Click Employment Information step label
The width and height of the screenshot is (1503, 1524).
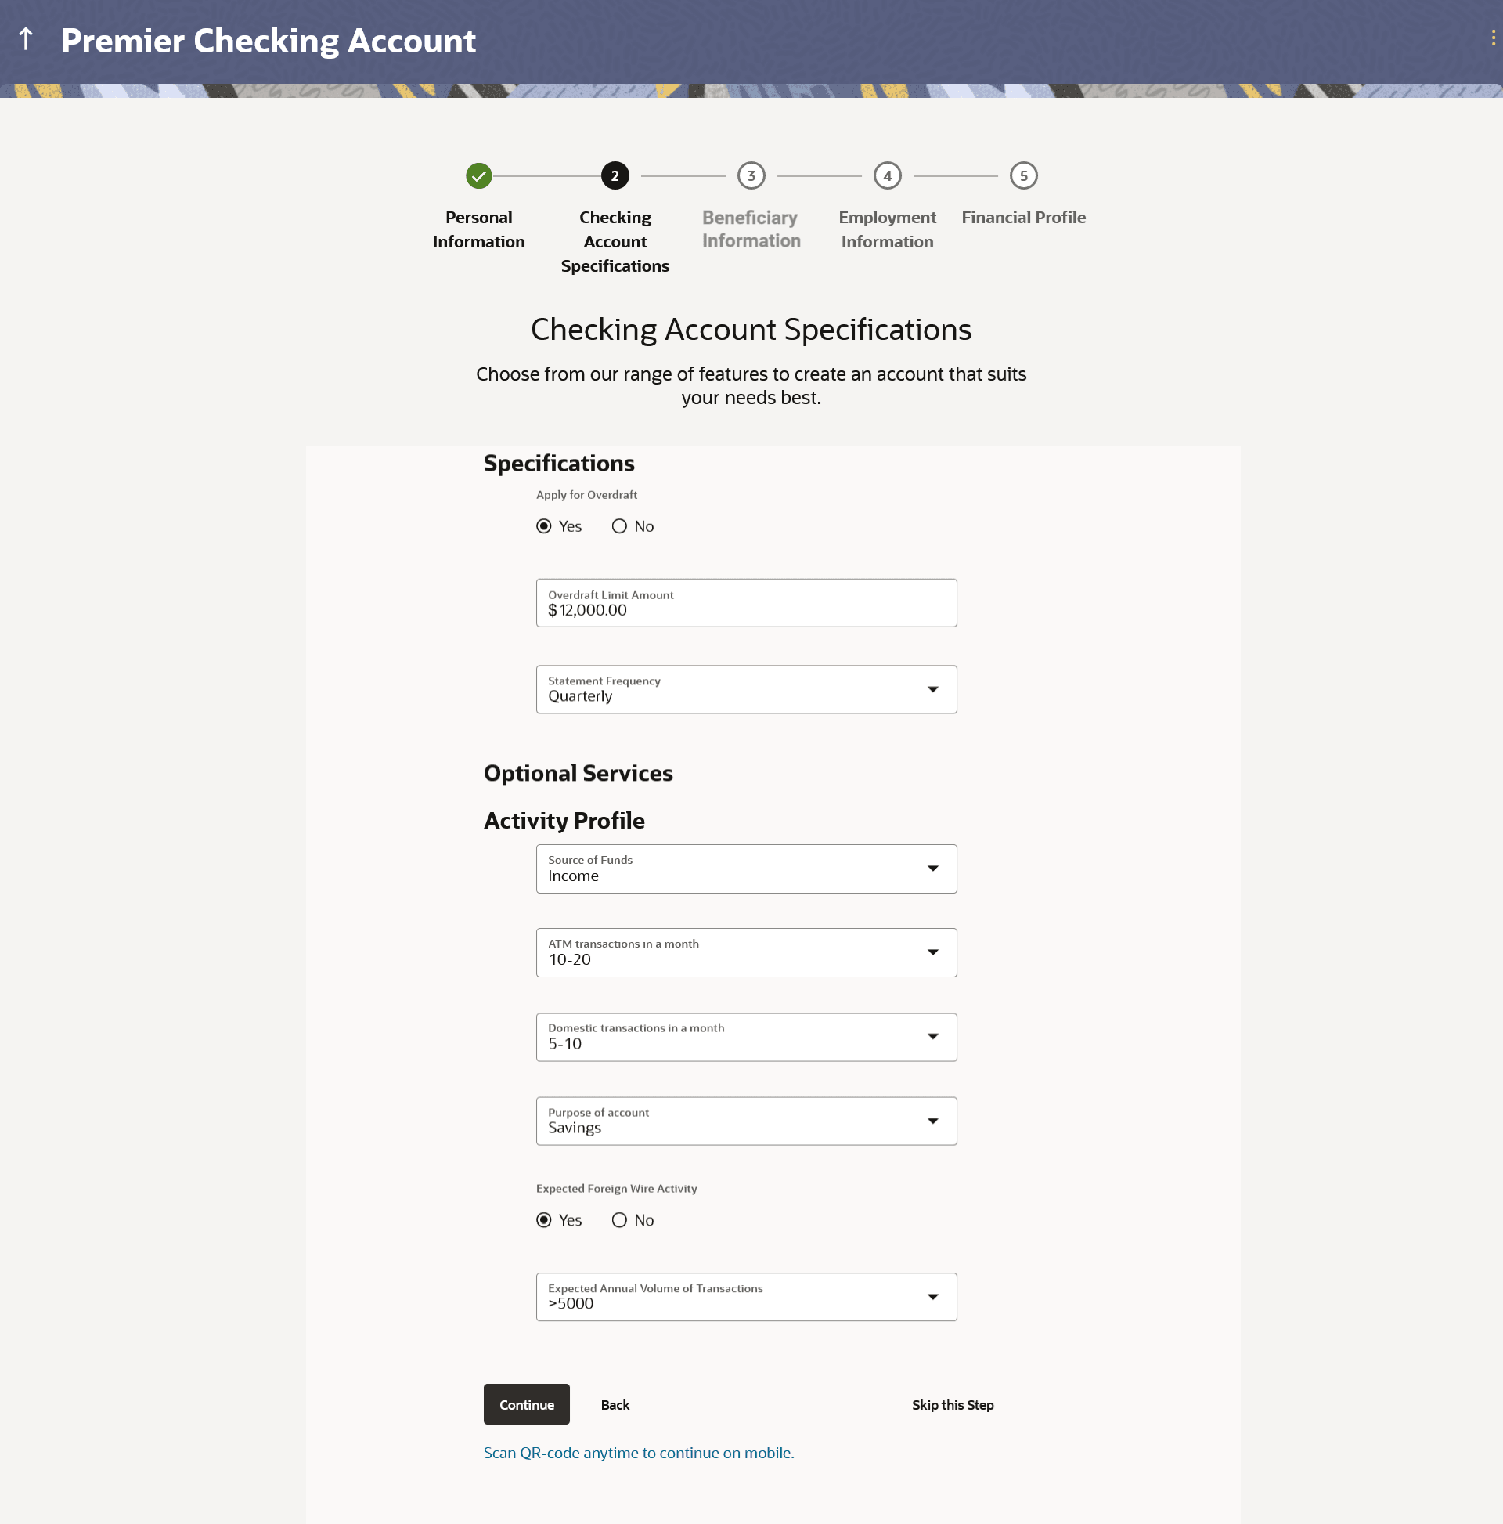point(887,229)
